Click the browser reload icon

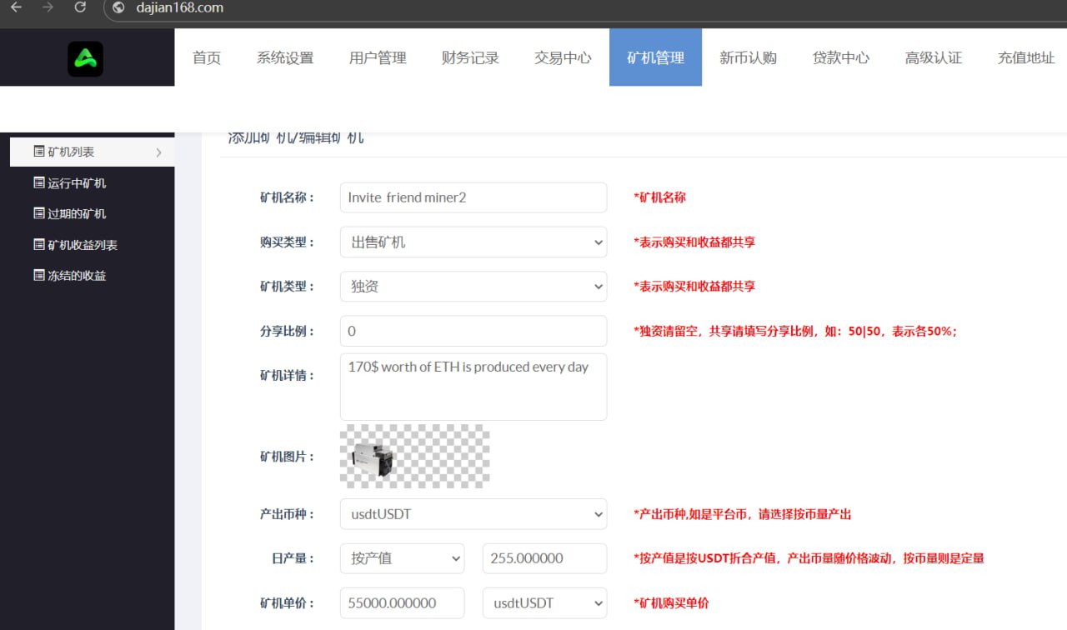tap(80, 7)
